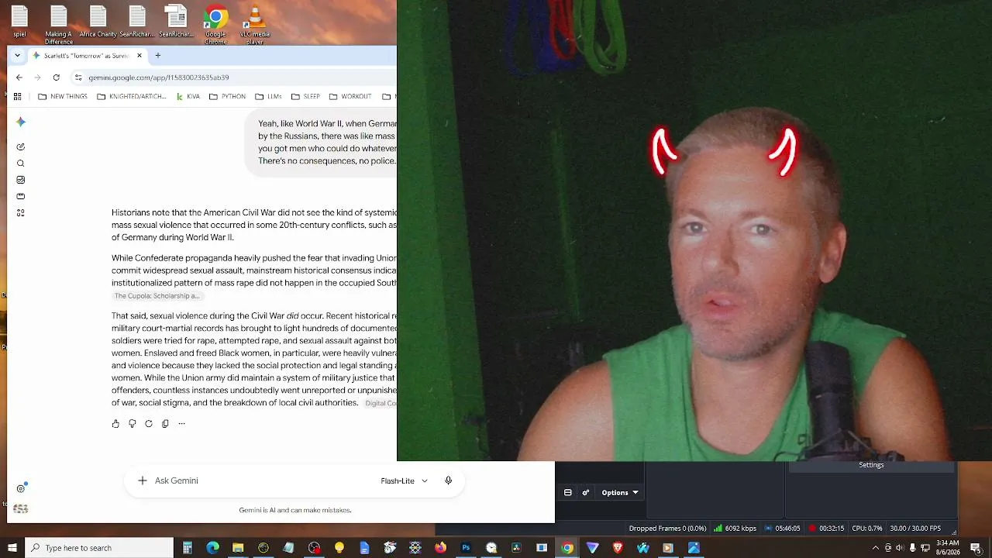Viewport: 992px width, 558px height.
Task: Open the Gemini sidebar search icon
Action: tap(21, 164)
